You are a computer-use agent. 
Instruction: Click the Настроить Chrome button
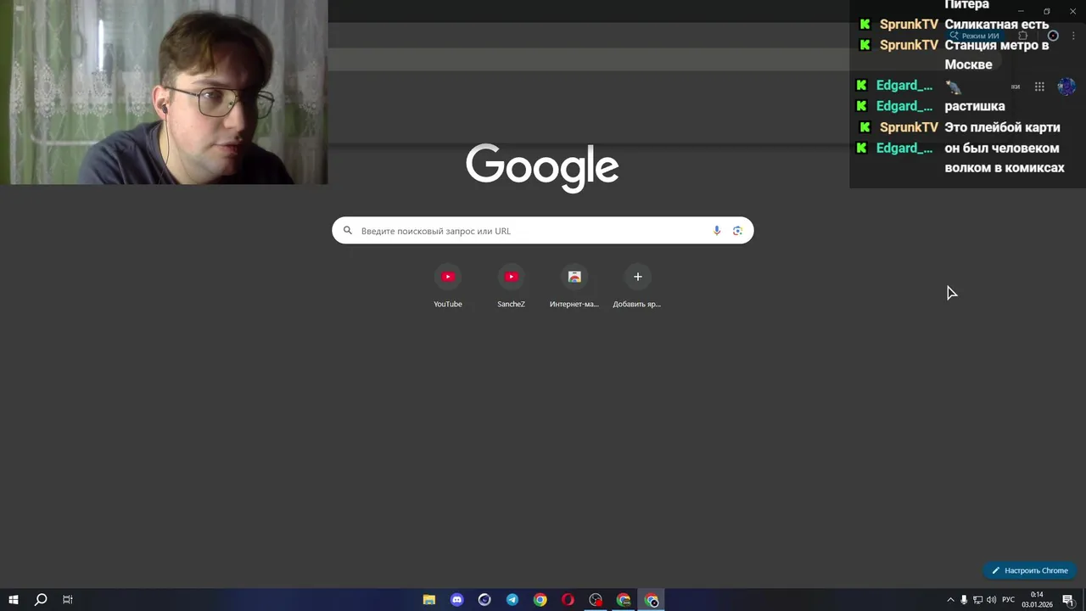tap(1029, 570)
